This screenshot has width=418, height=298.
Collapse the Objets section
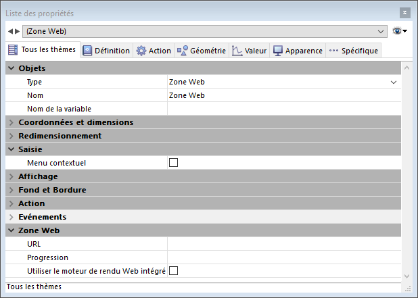[x=11, y=68]
